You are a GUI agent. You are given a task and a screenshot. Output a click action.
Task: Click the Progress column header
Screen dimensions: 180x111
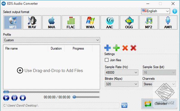(78, 48)
